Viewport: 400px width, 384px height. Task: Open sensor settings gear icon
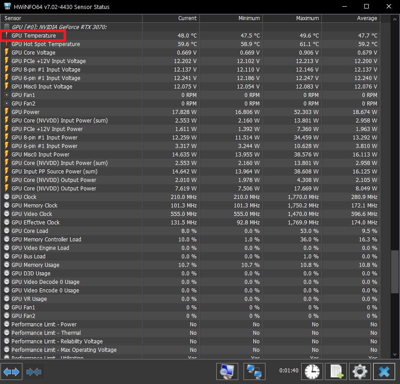[360, 371]
